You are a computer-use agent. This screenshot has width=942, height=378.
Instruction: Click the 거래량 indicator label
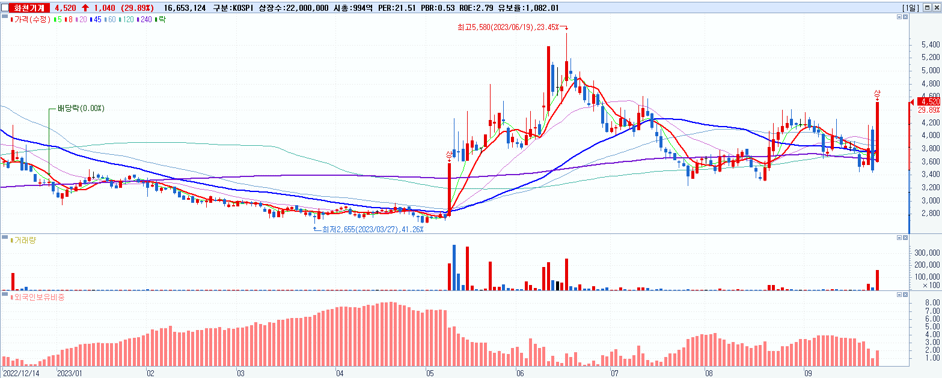23,240
